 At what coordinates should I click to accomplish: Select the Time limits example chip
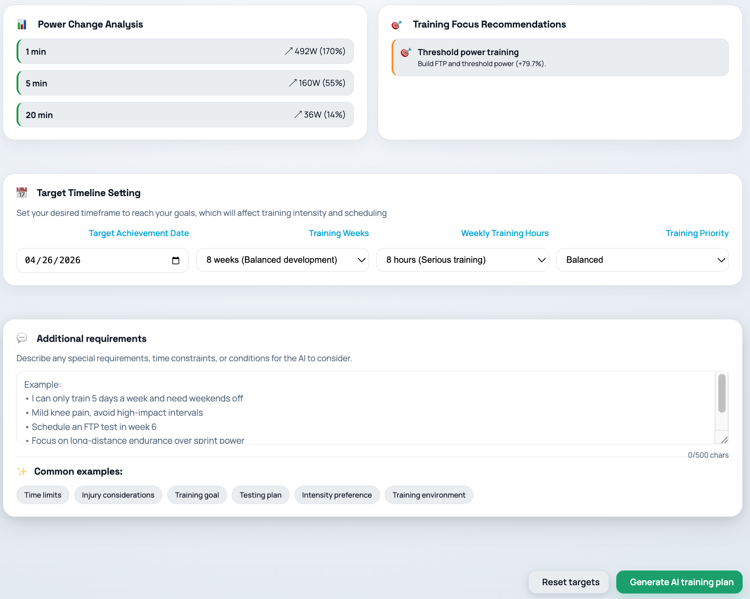click(43, 495)
